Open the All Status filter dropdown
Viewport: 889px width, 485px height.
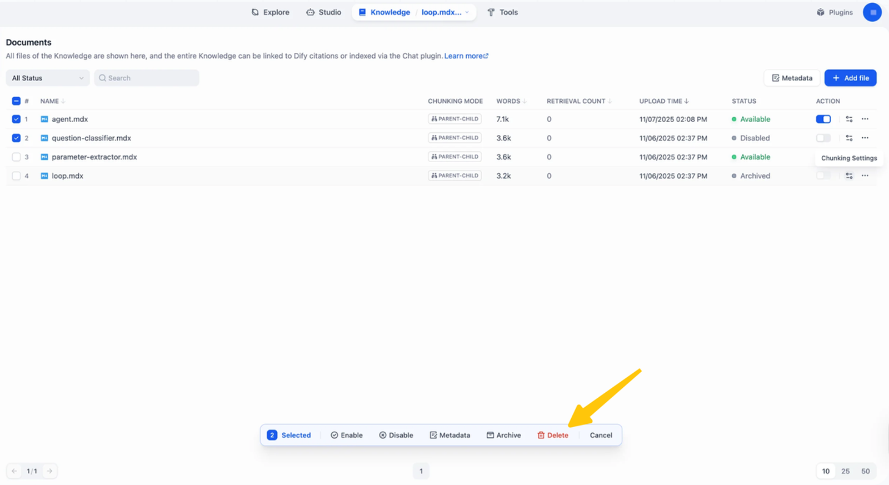coord(48,78)
